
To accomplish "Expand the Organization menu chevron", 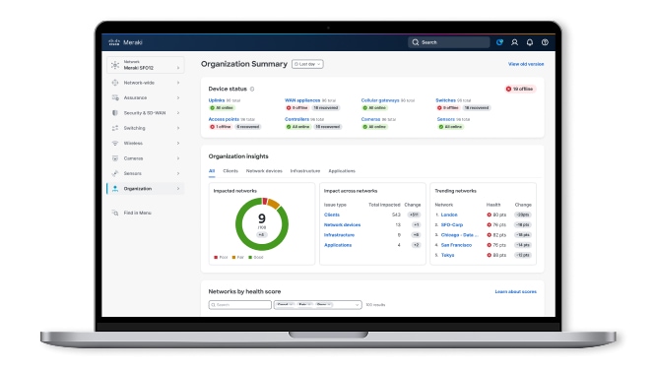I will [x=178, y=189].
